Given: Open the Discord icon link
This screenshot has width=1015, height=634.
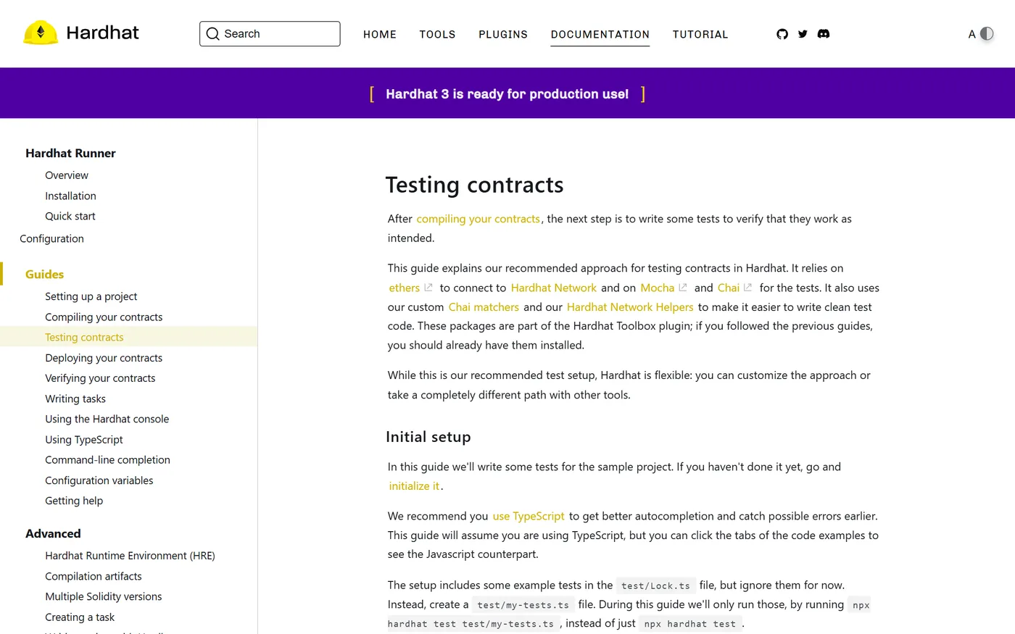Looking at the screenshot, I should 824,34.
